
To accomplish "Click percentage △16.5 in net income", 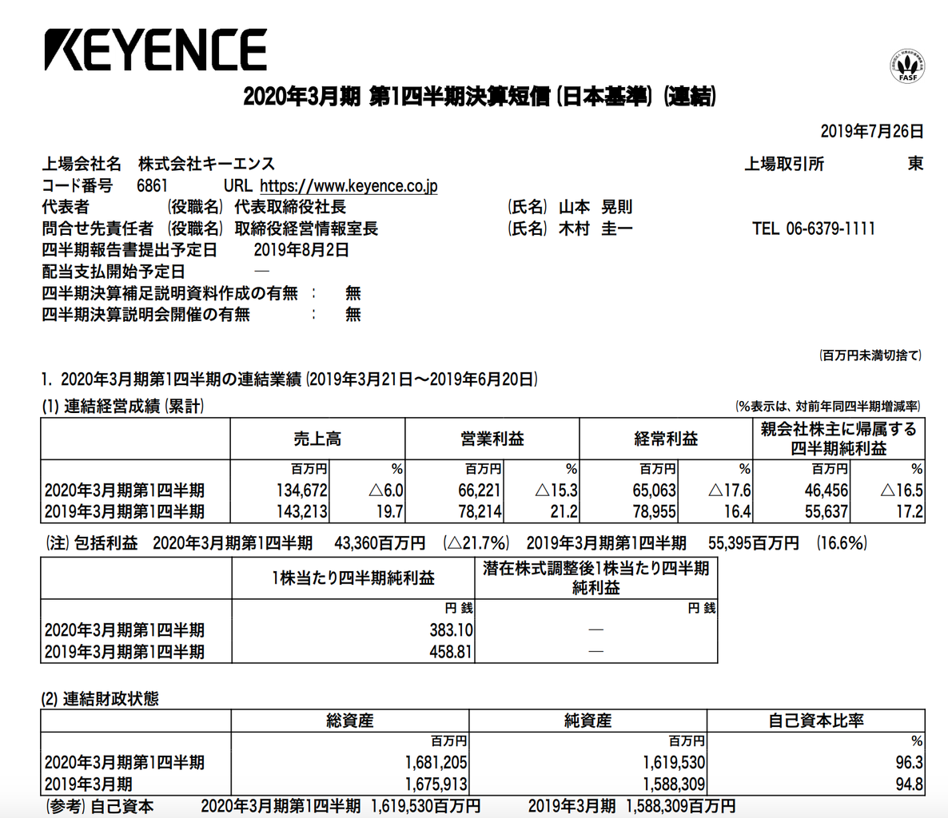I will click(902, 490).
